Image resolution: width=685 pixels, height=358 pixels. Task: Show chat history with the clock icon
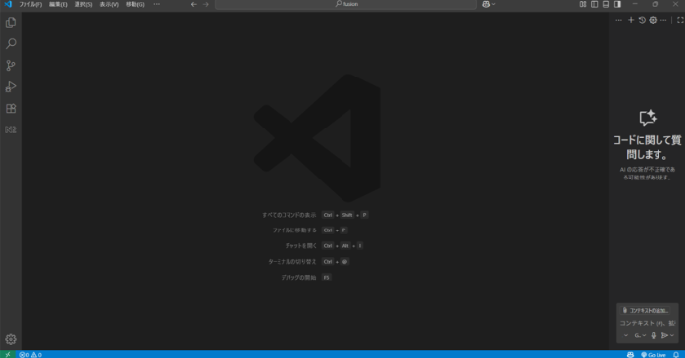[x=642, y=20]
